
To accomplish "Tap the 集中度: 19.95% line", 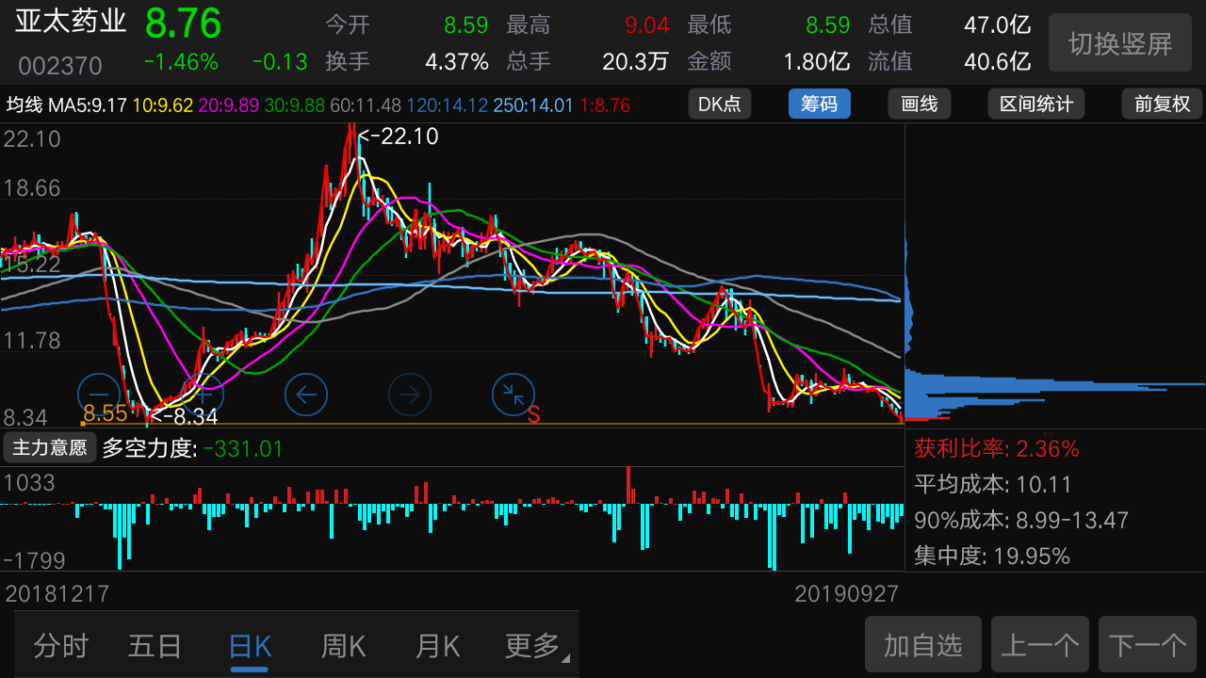I will point(992,557).
